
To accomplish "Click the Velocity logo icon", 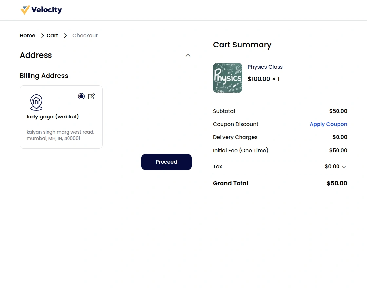I will click(x=25, y=10).
